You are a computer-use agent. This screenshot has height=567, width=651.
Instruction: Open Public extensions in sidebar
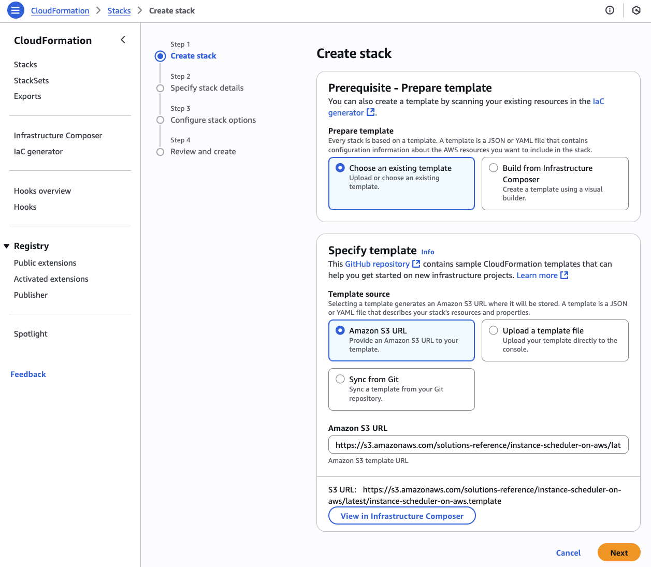45,263
